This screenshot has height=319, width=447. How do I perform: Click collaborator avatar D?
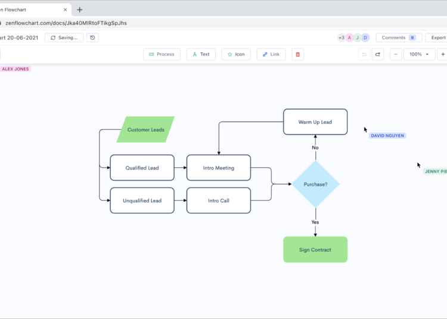click(x=365, y=37)
